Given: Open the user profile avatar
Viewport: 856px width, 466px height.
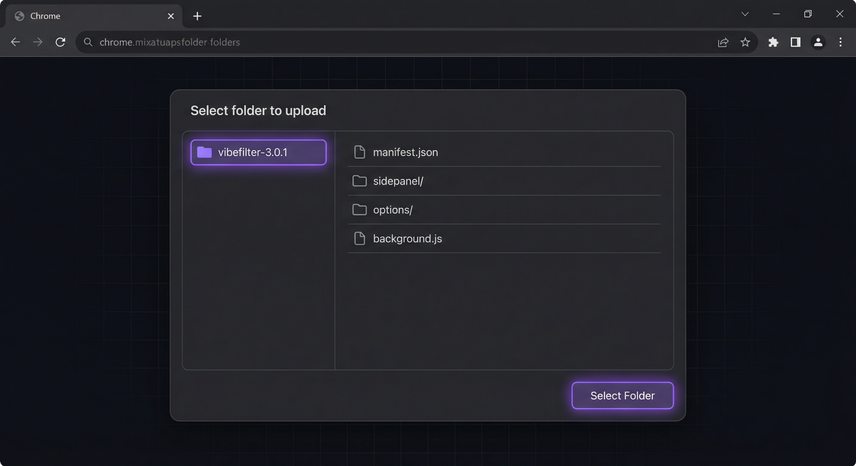Looking at the screenshot, I should coord(818,42).
